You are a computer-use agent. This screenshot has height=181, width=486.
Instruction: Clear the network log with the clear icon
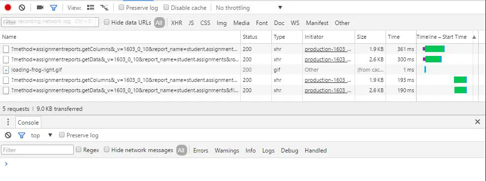22,8
